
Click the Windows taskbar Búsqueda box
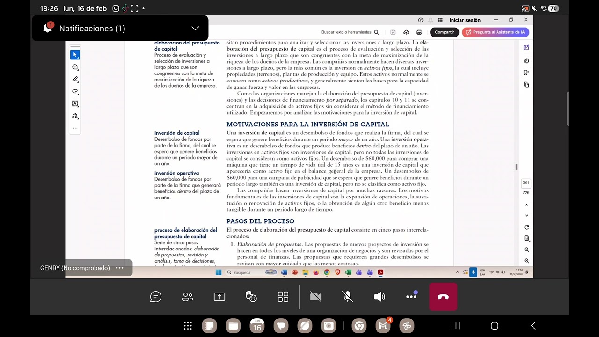tap(252, 272)
